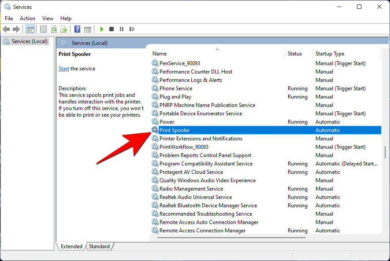Click the Pause Service toolbar icon
The height and width of the screenshot is (261, 390).
[x=122, y=29]
